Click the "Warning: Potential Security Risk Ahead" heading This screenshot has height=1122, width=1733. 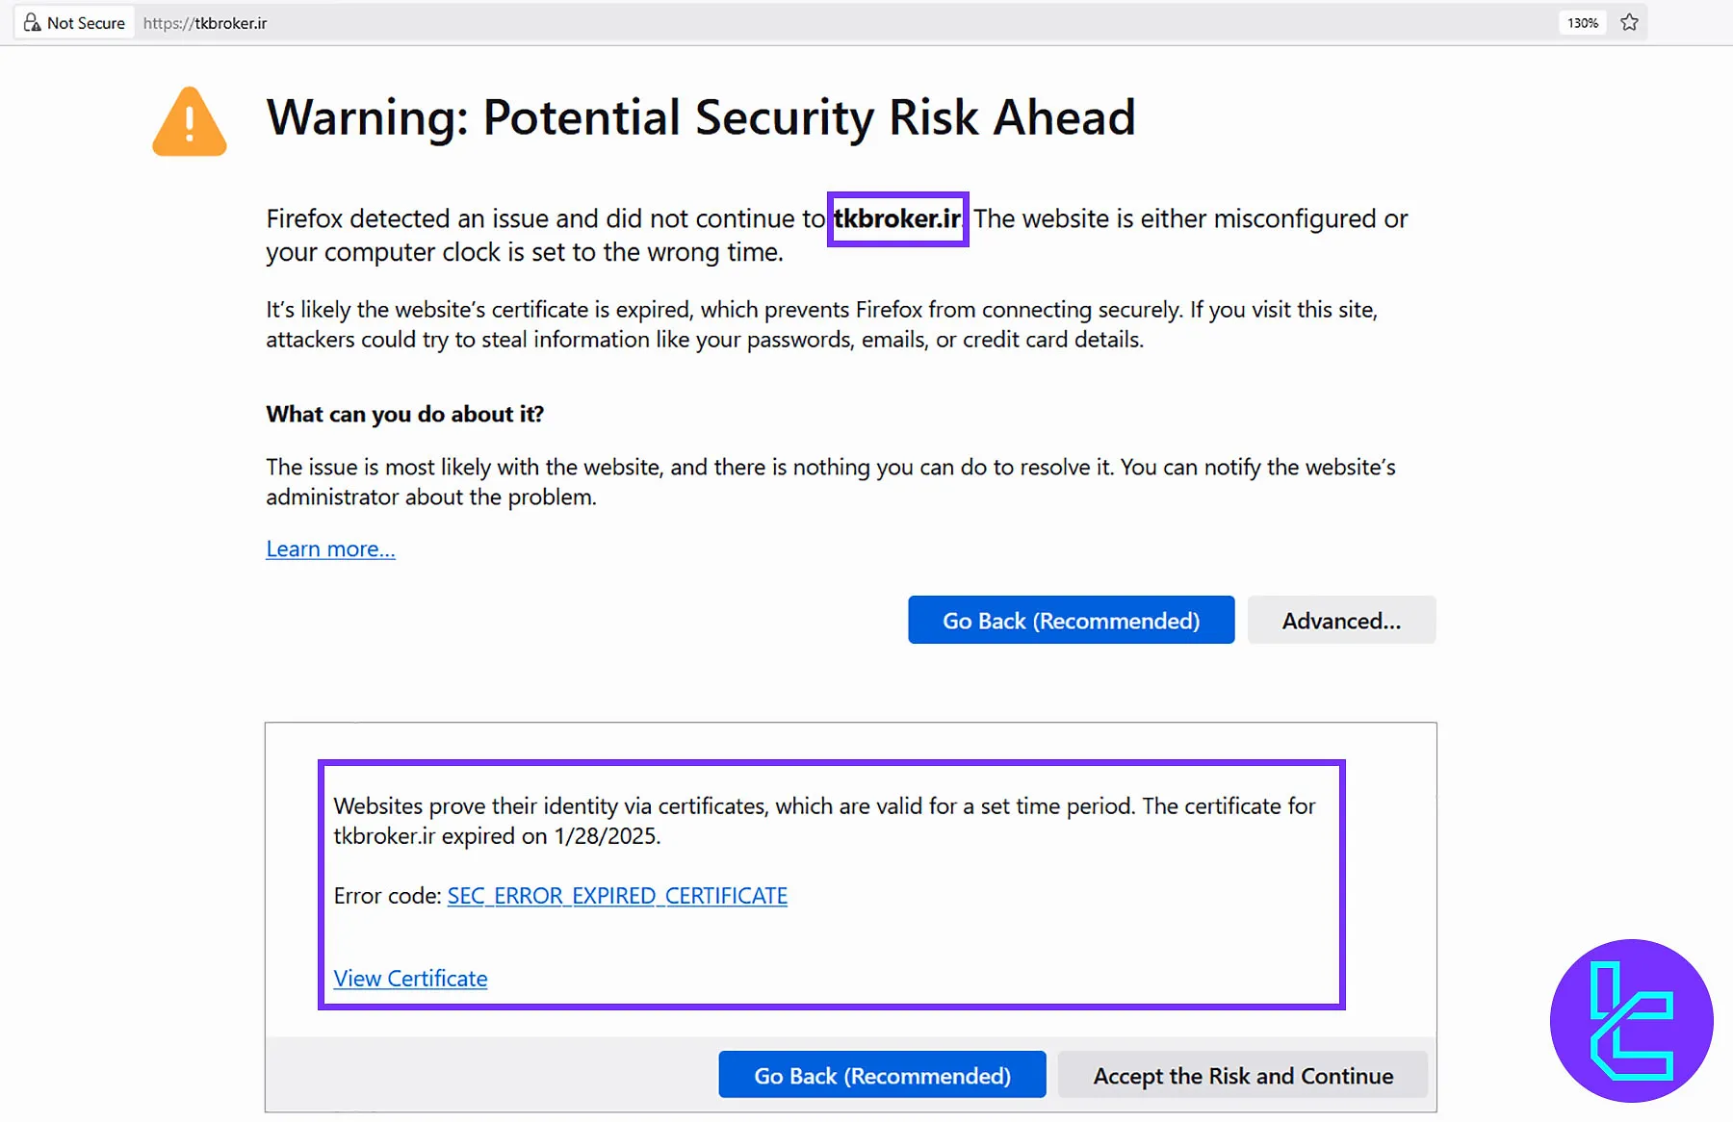(x=701, y=117)
